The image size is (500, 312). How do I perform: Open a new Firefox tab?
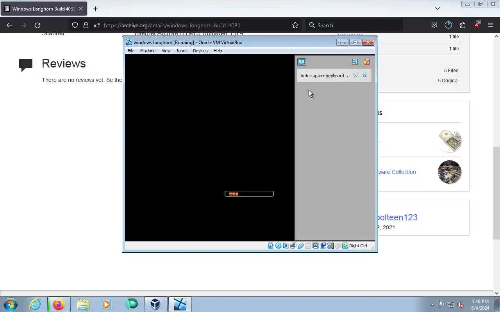(95, 9)
